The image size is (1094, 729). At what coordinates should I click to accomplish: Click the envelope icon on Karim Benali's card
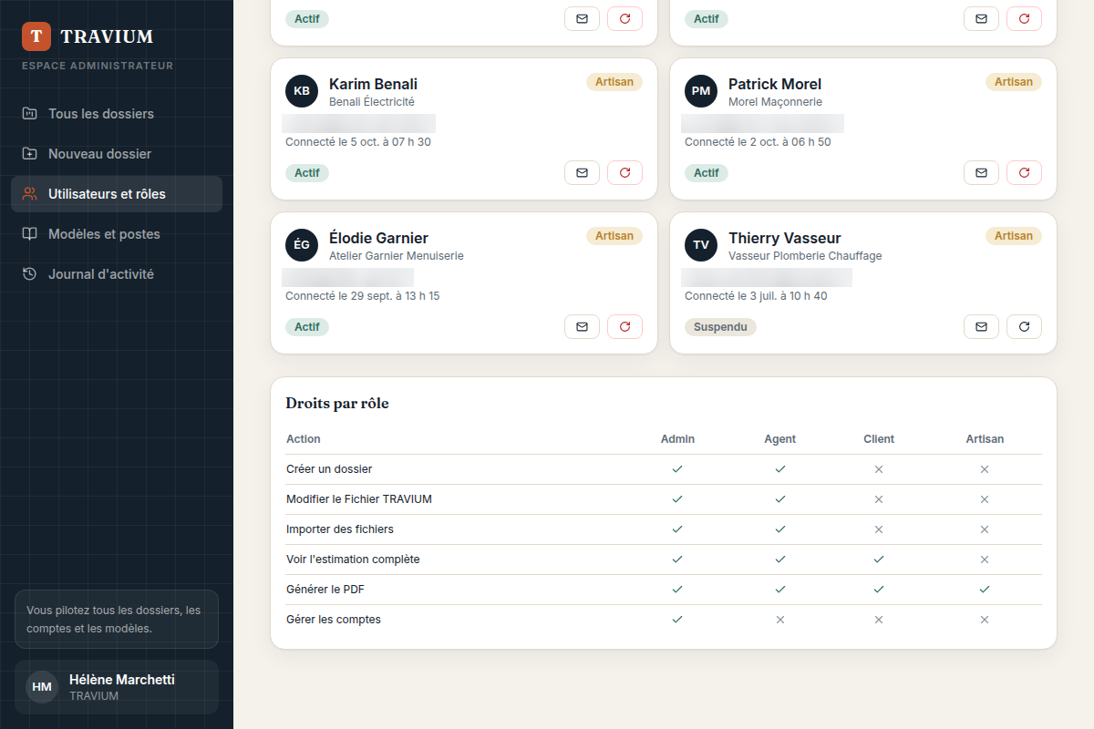click(583, 172)
